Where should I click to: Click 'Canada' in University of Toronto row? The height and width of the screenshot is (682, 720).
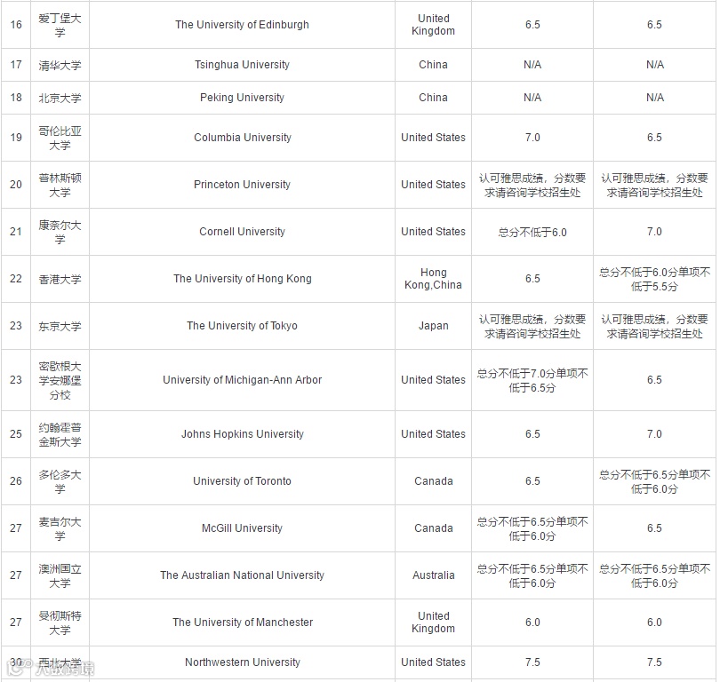click(x=434, y=481)
